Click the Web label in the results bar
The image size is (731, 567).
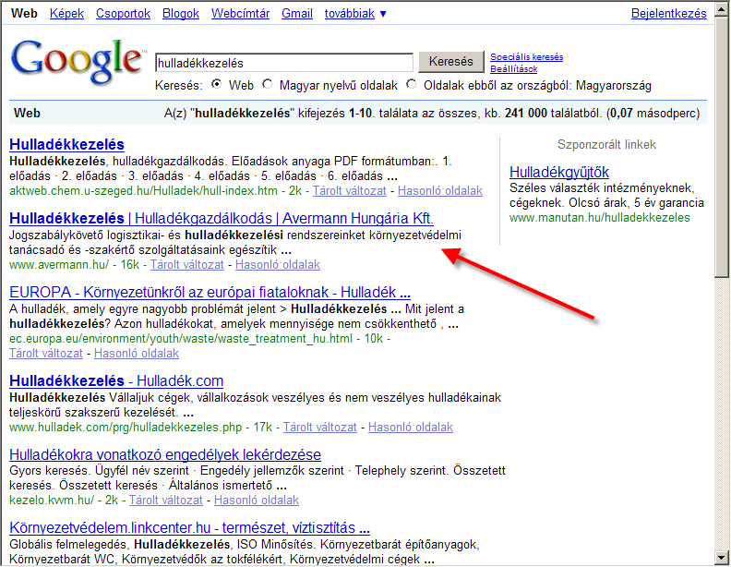[27, 114]
